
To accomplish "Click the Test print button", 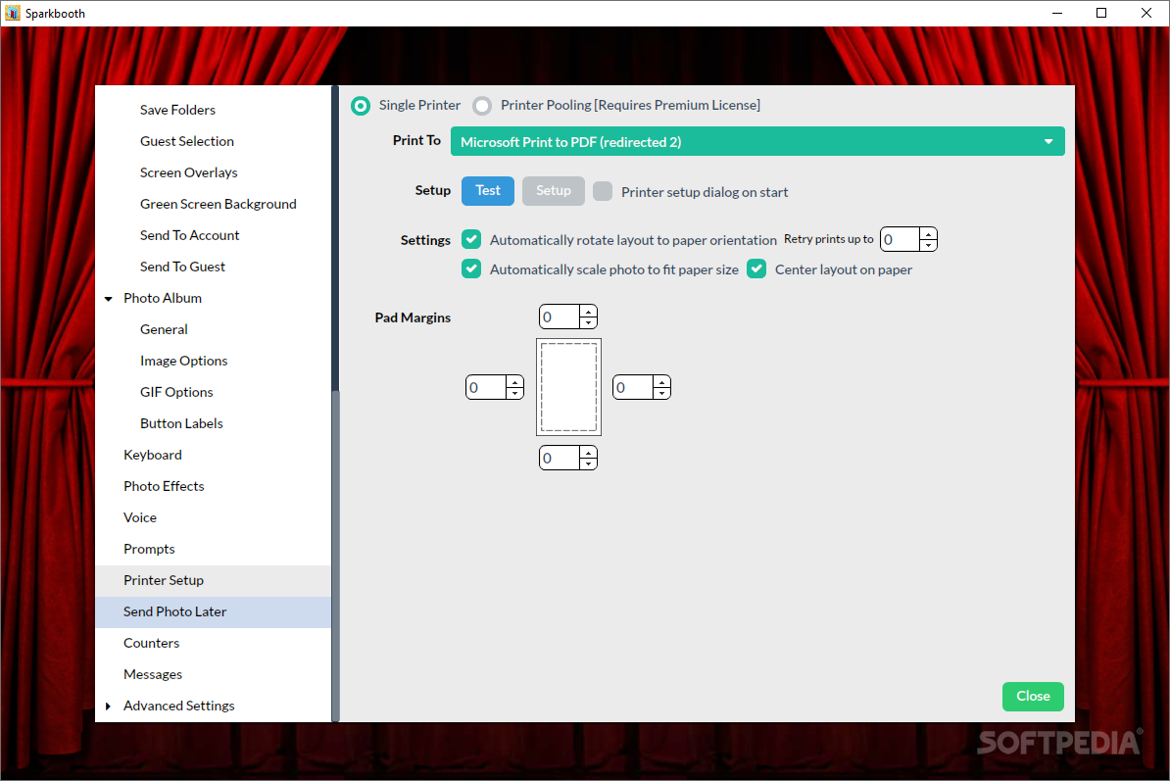I will [x=488, y=191].
